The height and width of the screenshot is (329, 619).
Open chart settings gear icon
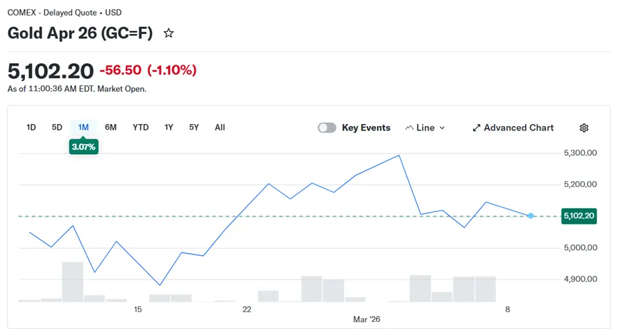584,128
